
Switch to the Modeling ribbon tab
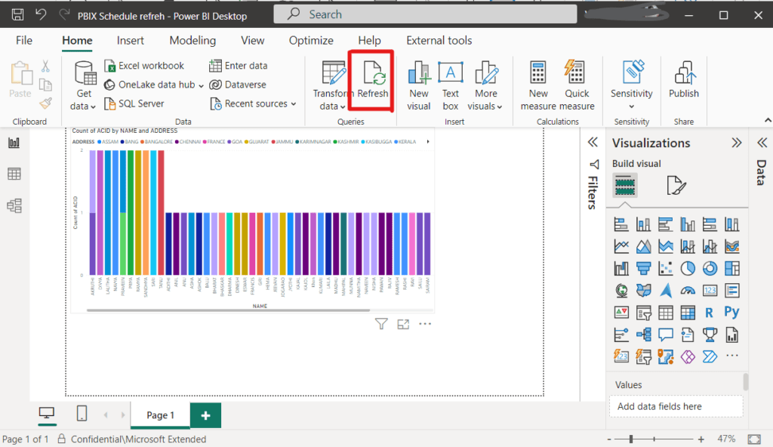pos(192,41)
